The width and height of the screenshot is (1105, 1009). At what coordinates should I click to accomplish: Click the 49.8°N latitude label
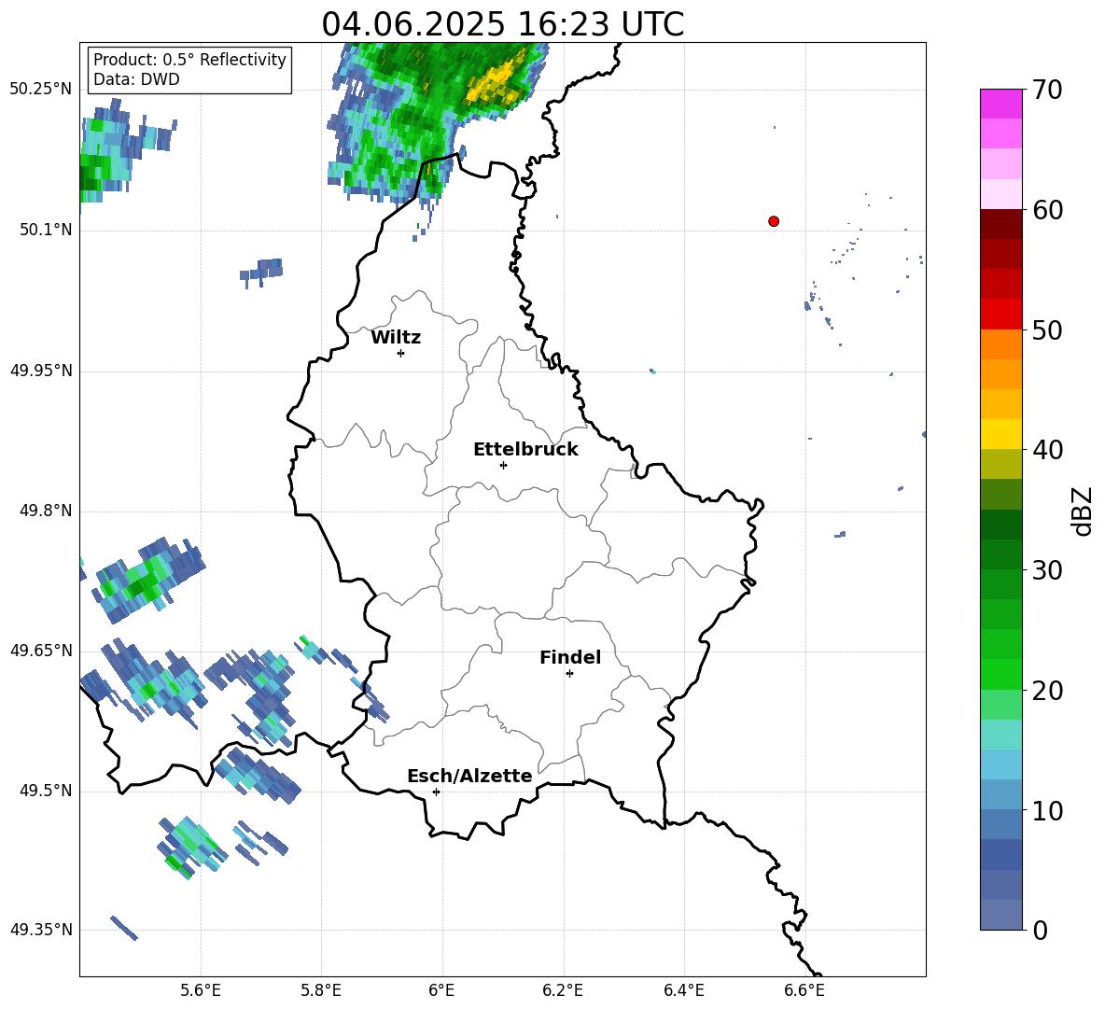coord(46,511)
